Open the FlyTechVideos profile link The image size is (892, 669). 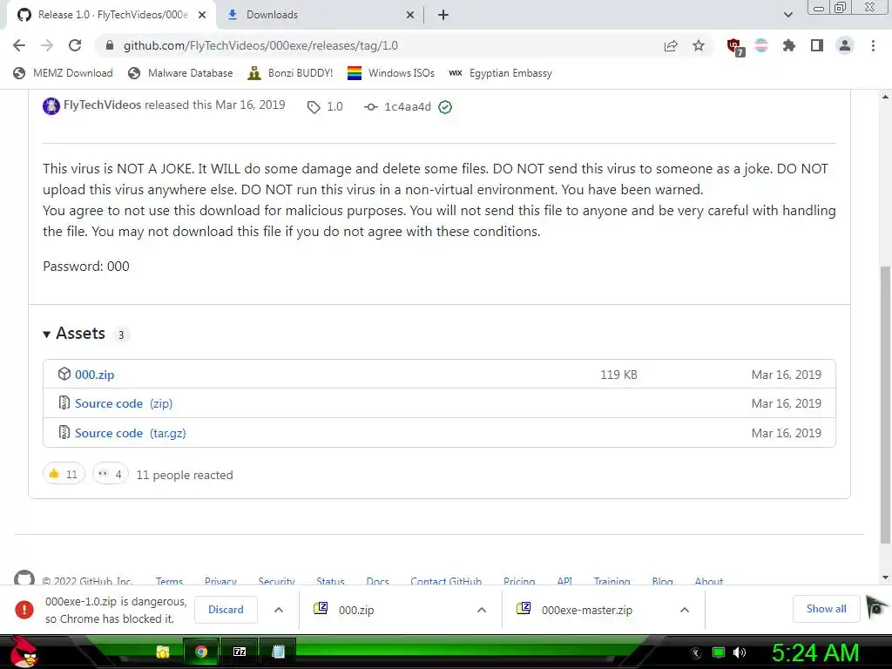102,105
